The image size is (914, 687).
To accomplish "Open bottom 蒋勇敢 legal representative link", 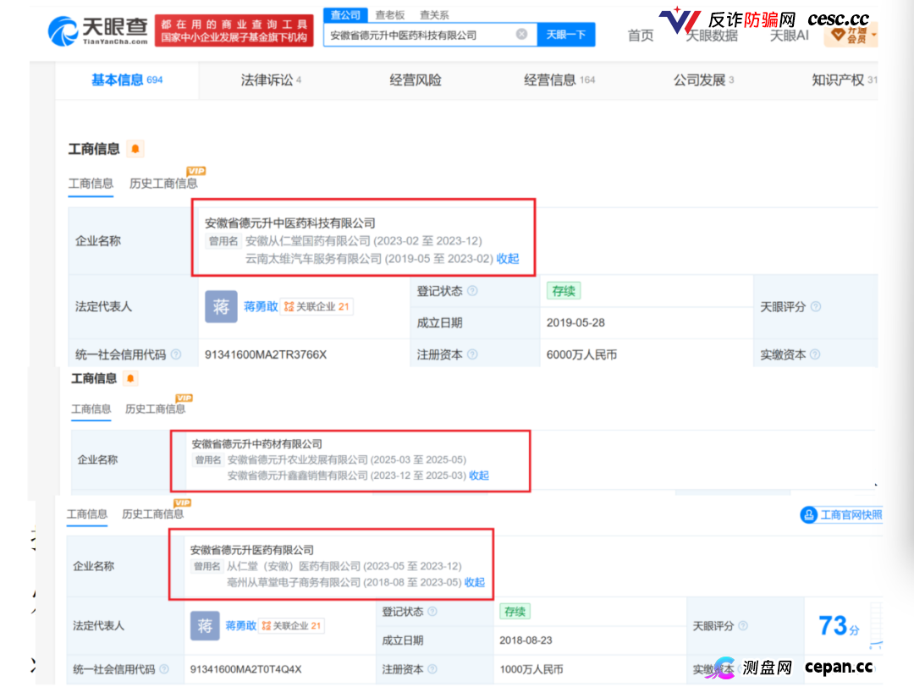I will tap(240, 626).
